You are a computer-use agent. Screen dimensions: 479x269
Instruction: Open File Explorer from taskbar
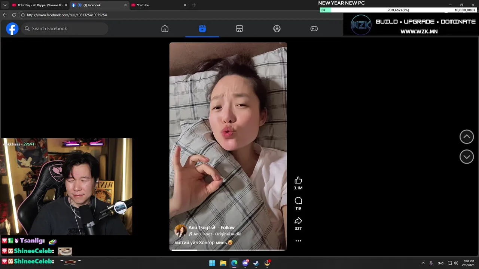(x=223, y=263)
